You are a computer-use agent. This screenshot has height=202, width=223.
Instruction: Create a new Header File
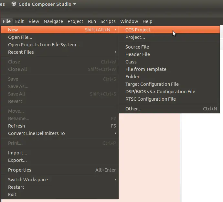(169, 54)
